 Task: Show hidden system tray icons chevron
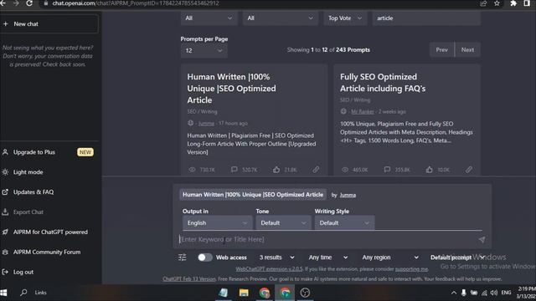(454, 293)
